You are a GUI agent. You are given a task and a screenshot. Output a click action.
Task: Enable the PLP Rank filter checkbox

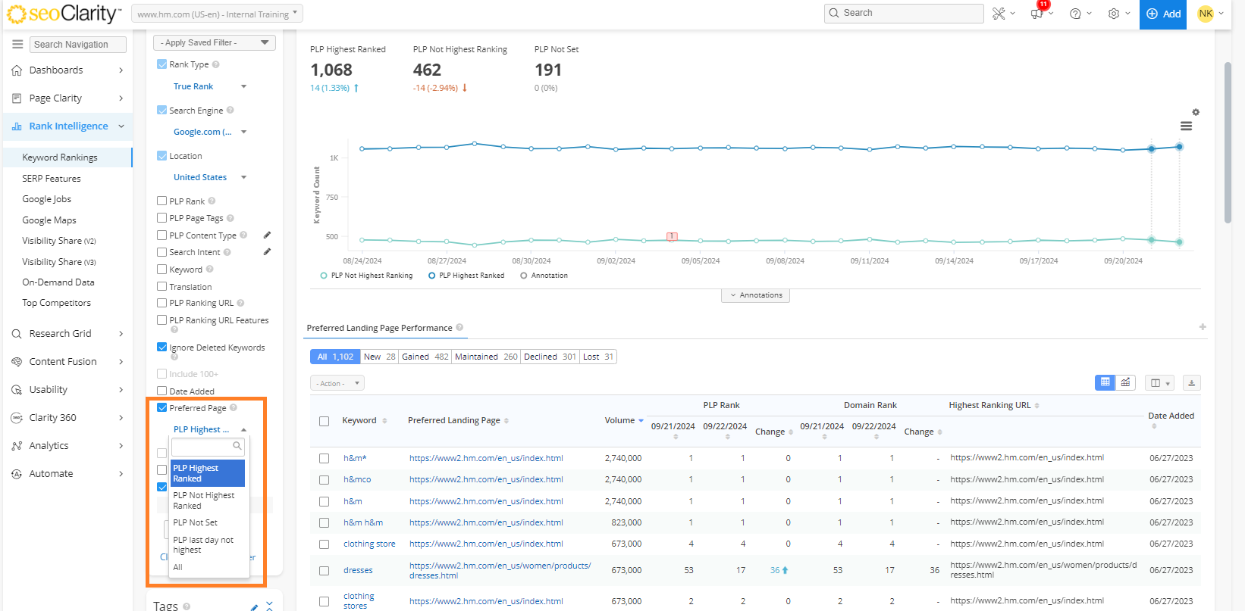tap(162, 201)
